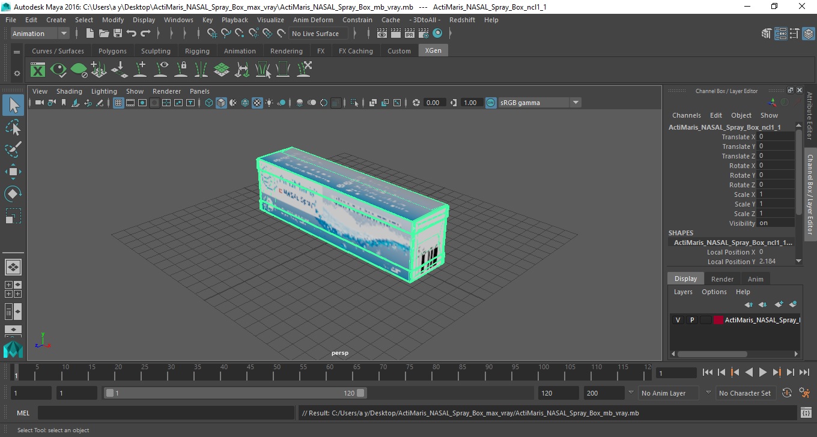Play the animation forwards
This screenshot has width=817, height=437.
(x=762, y=373)
